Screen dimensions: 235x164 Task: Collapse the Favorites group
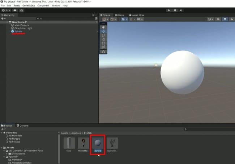(x=1, y=132)
